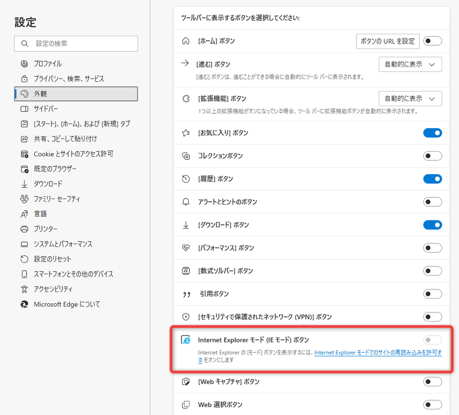Click the search magnifier icon in settings
459x415 pixels.
(24, 44)
